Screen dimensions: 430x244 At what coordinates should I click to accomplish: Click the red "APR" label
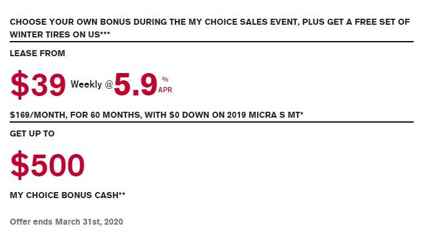point(165,91)
